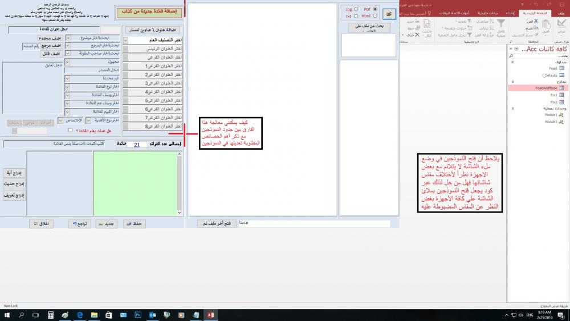Click the Delete (حذف) X icon in ribbon
This screenshot has height=321, width=570.
tap(417, 35)
